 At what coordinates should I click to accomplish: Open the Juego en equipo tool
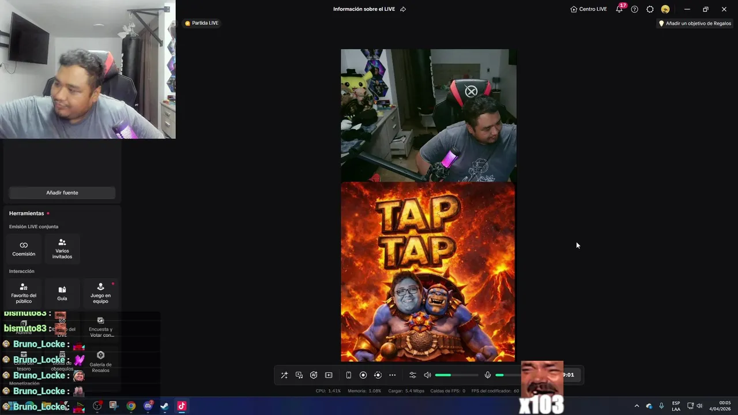coord(100,293)
